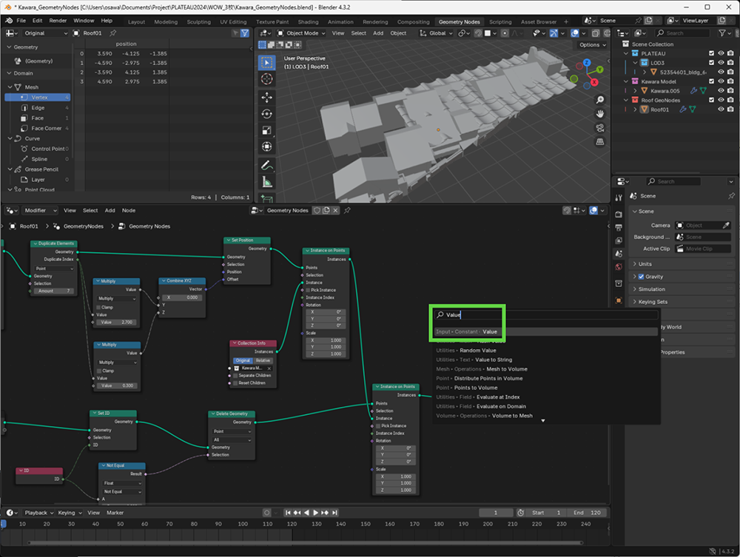The width and height of the screenshot is (740, 557).
Task: Switch to the Shading workspace tab
Action: click(x=307, y=22)
